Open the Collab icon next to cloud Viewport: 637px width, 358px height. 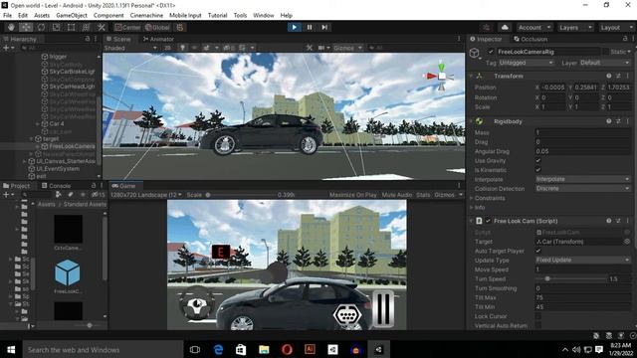pyautogui.click(x=487, y=27)
